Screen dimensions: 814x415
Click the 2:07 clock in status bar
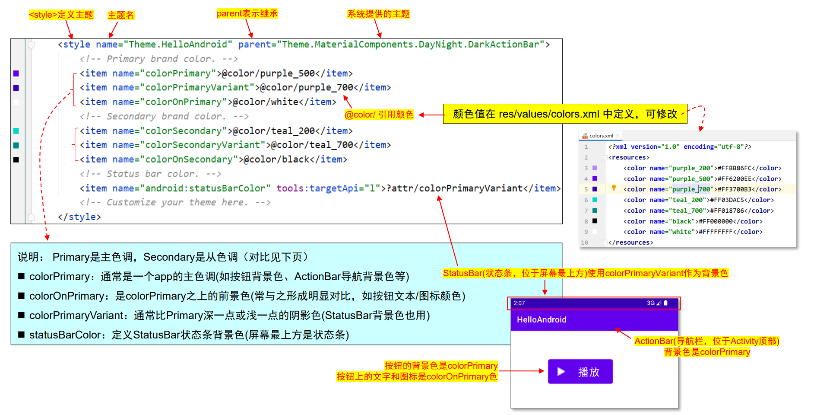click(x=519, y=303)
